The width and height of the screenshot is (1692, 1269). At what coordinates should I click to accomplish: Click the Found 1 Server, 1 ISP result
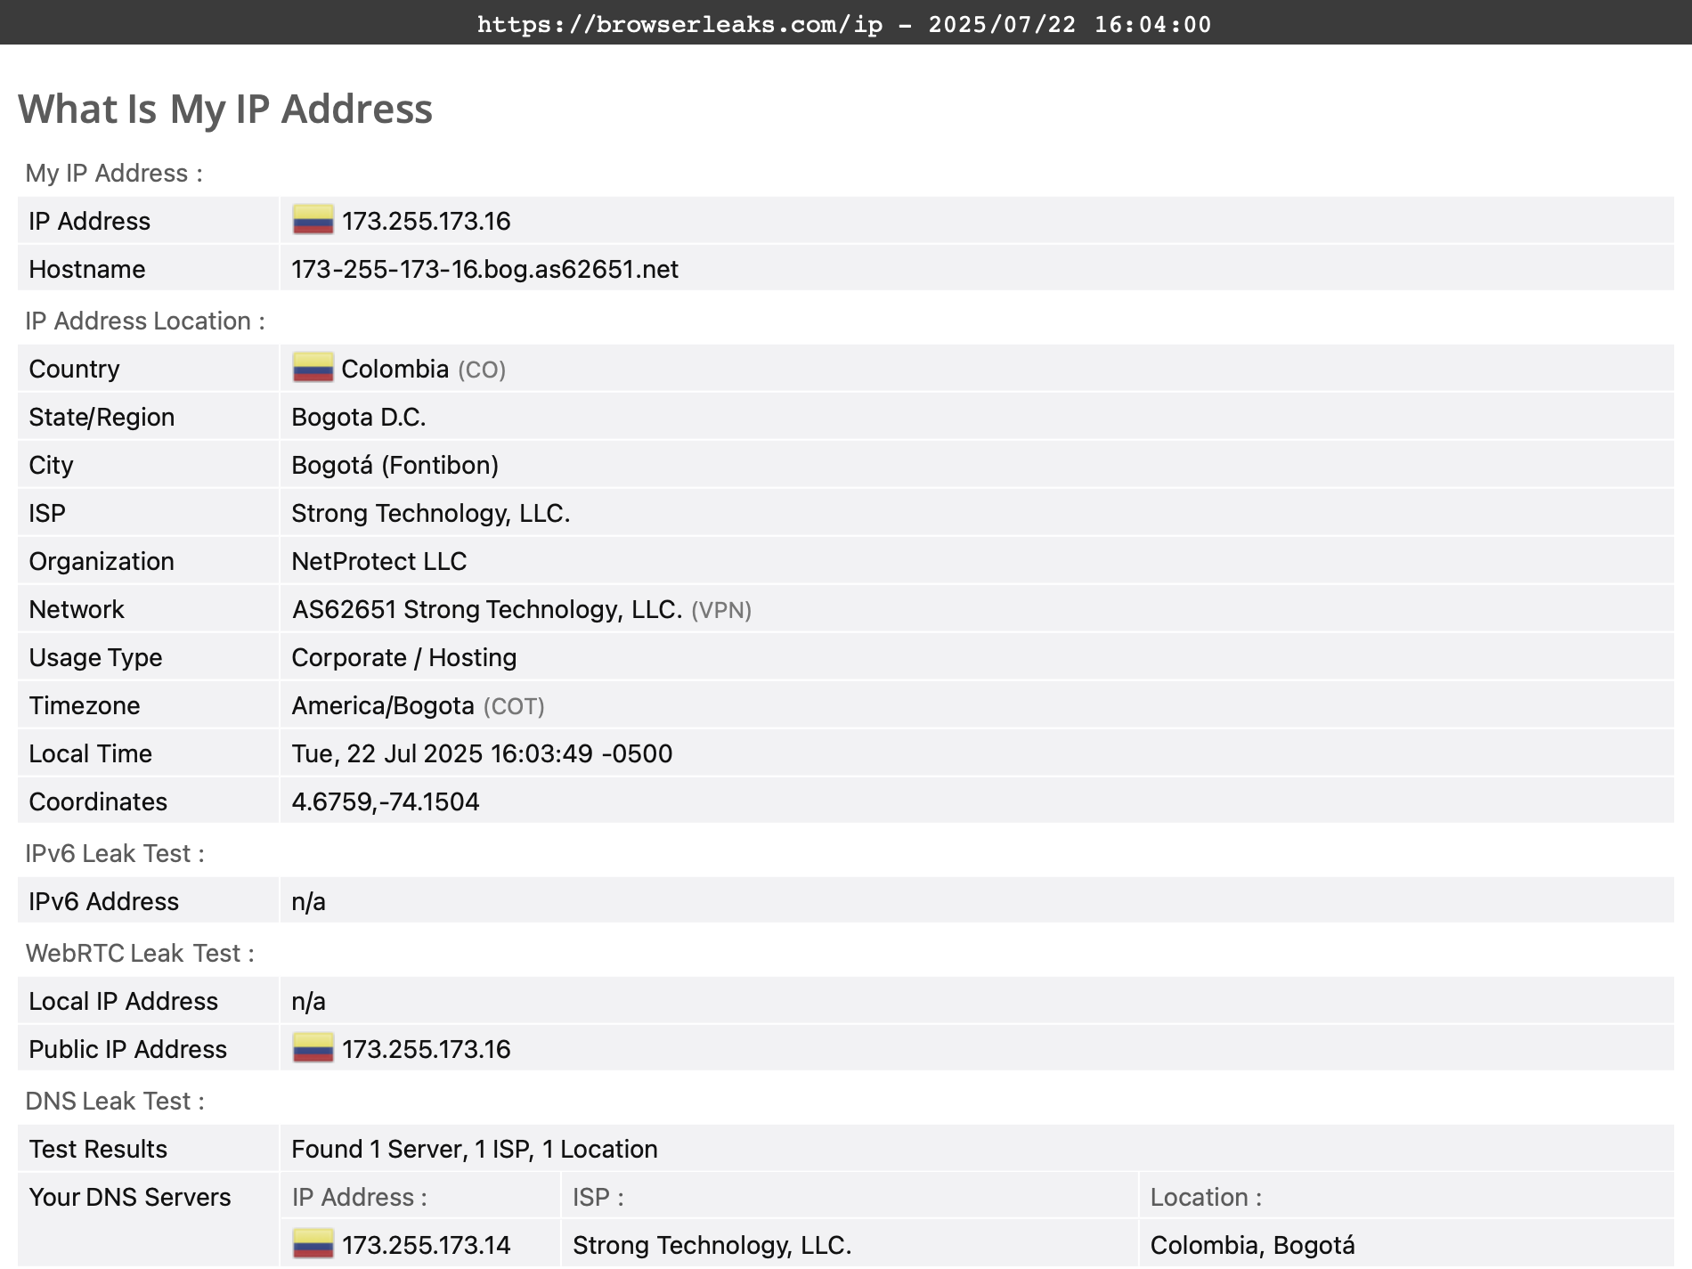[474, 1149]
